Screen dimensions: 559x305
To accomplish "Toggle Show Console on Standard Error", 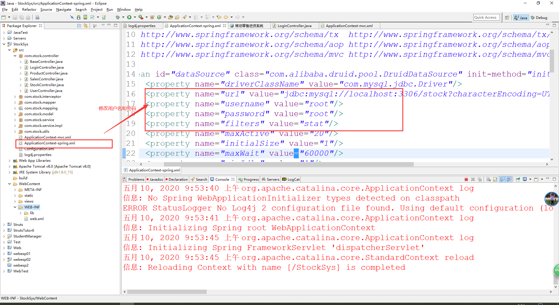I will (509, 179).
